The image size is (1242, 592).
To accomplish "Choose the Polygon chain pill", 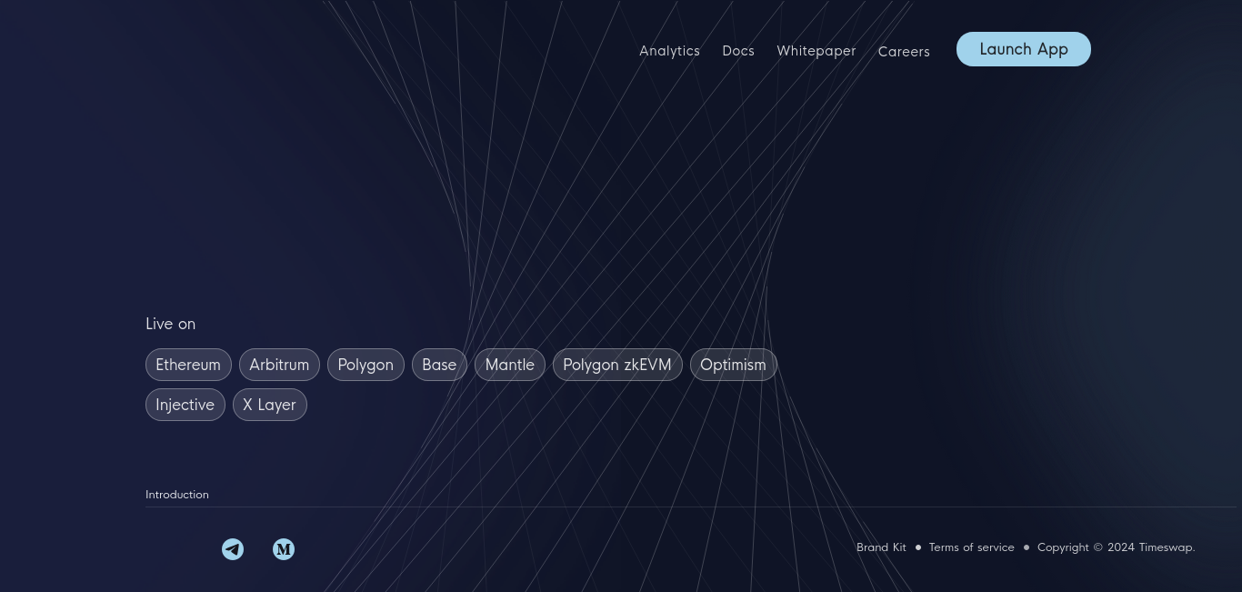I will 366,365.
